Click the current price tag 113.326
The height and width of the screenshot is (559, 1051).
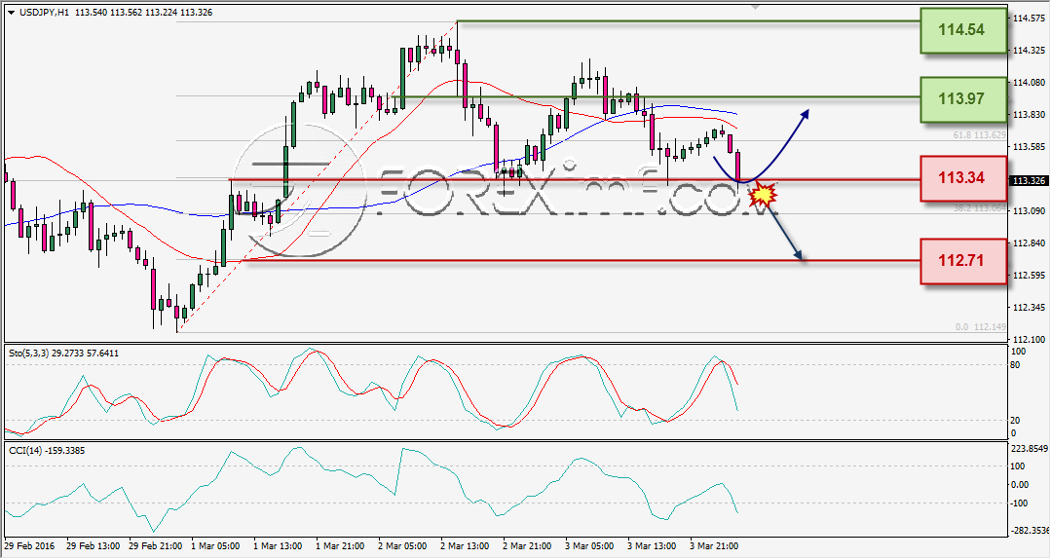pos(1029,181)
